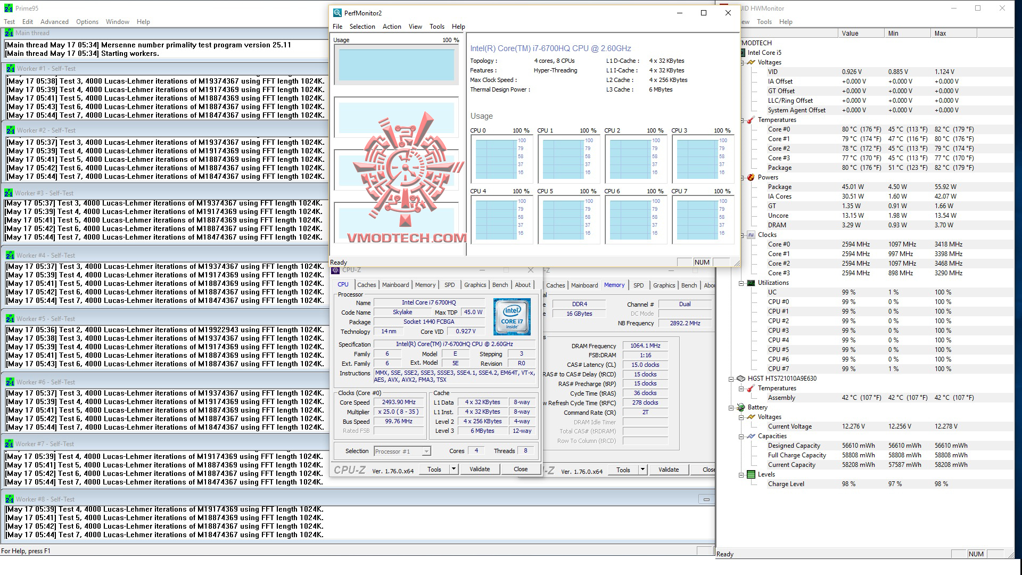The height and width of the screenshot is (575, 1022).
Task: Click the HGST hard drive icon
Action: (740, 379)
